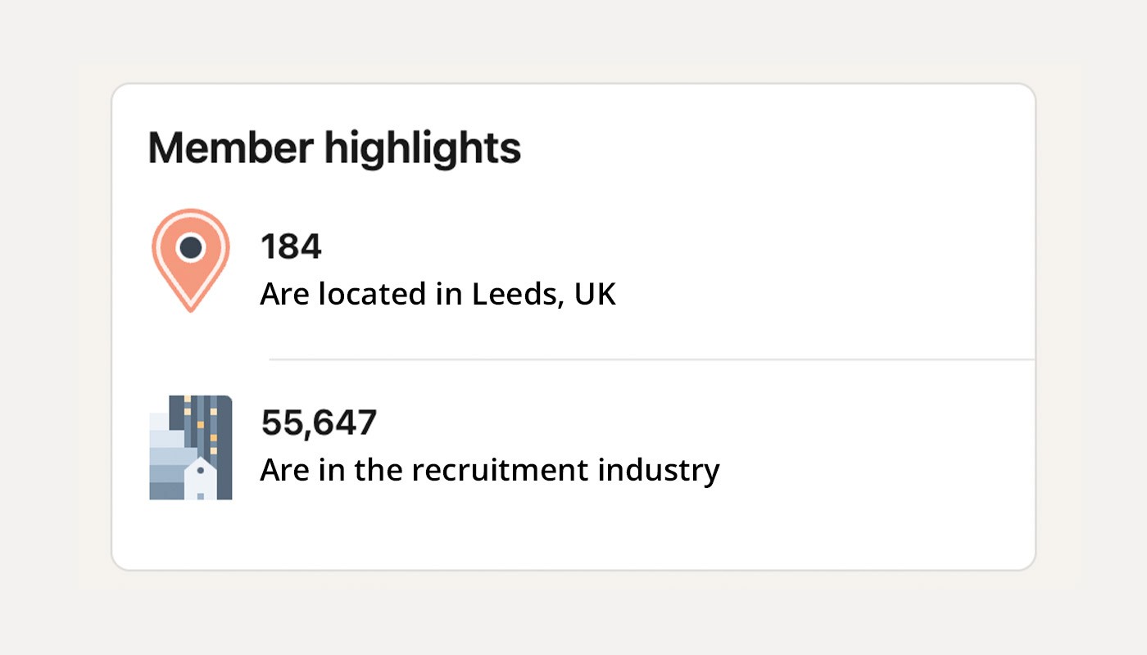Viewport: 1147px width, 655px height.
Task: Open the recruitment industry member list
Action: pyautogui.click(x=490, y=446)
